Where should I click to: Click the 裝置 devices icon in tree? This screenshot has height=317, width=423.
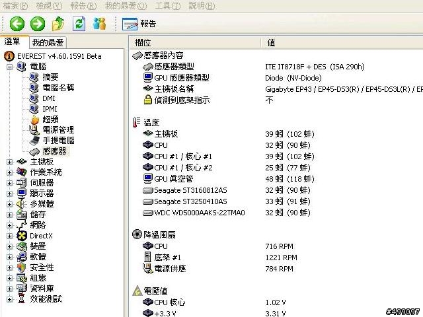pos(22,246)
